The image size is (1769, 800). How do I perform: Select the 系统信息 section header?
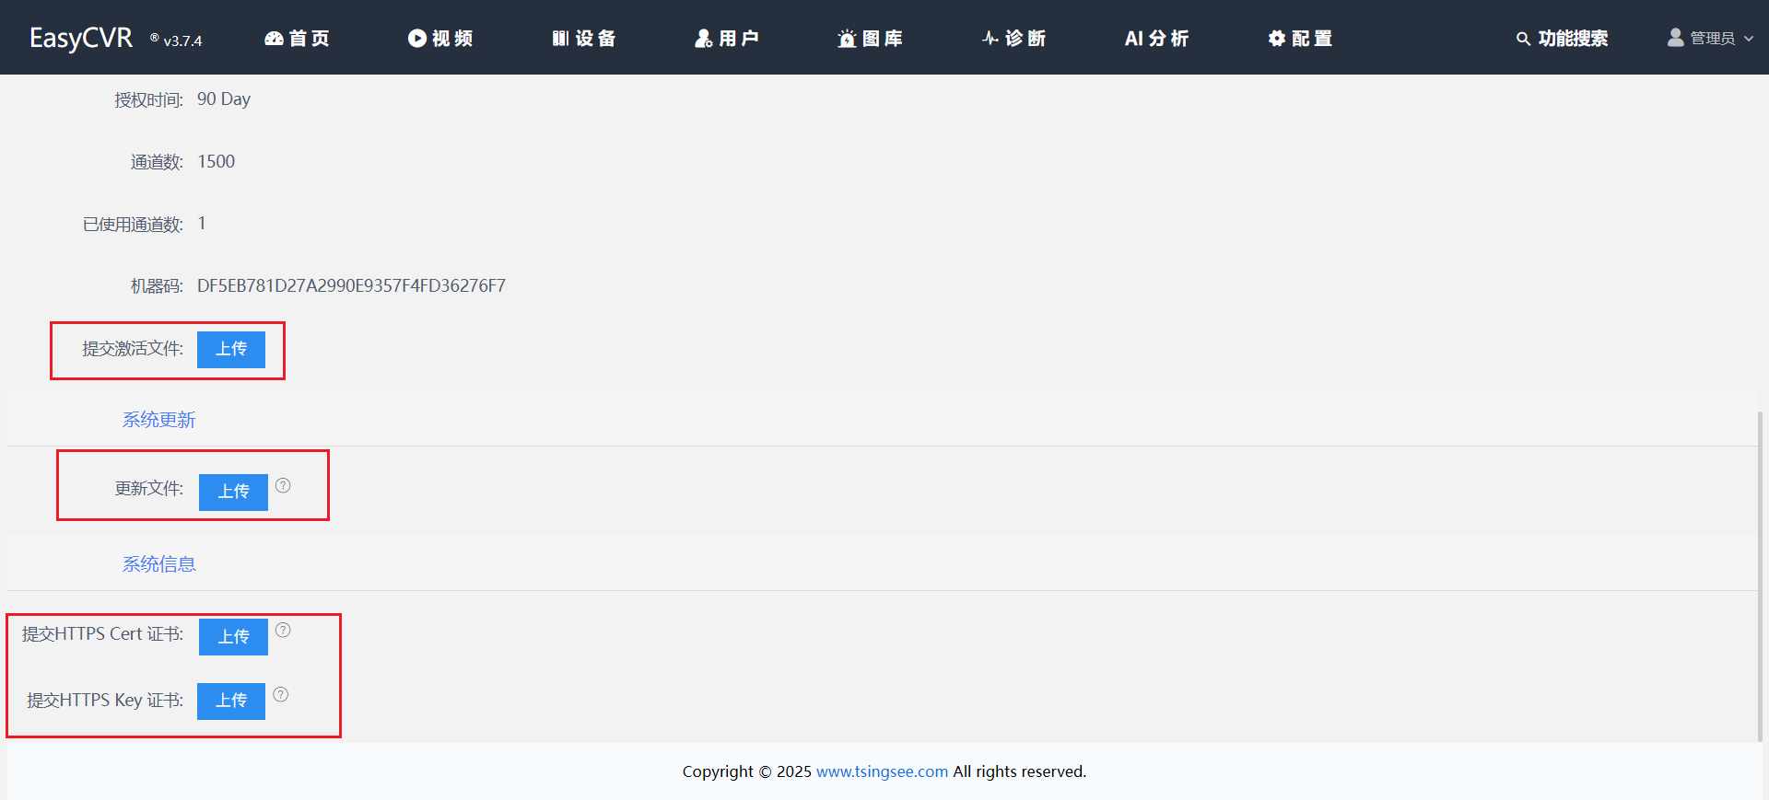click(x=159, y=564)
